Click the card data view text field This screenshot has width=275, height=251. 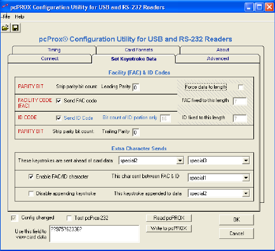(x=95, y=233)
